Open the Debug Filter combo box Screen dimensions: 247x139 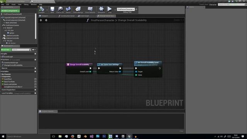[x=126, y=9]
